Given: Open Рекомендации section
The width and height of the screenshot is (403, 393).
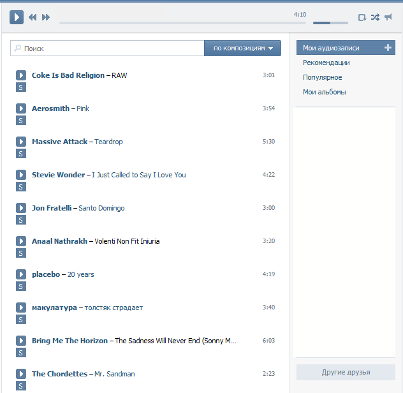Looking at the screenshot, I should click(x=326, y=63).
